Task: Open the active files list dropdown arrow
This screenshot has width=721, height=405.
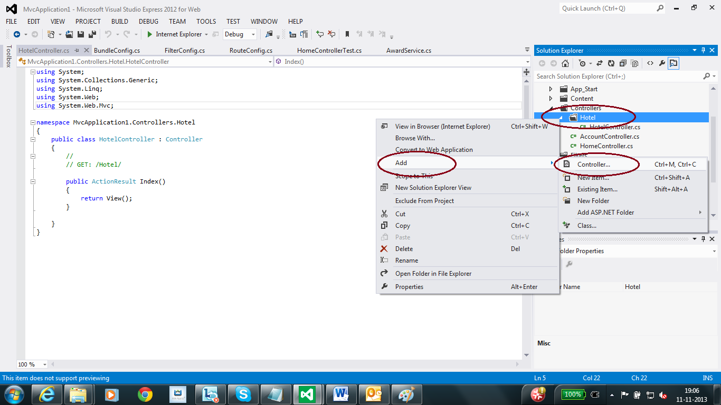Action: tap(527, 50)
